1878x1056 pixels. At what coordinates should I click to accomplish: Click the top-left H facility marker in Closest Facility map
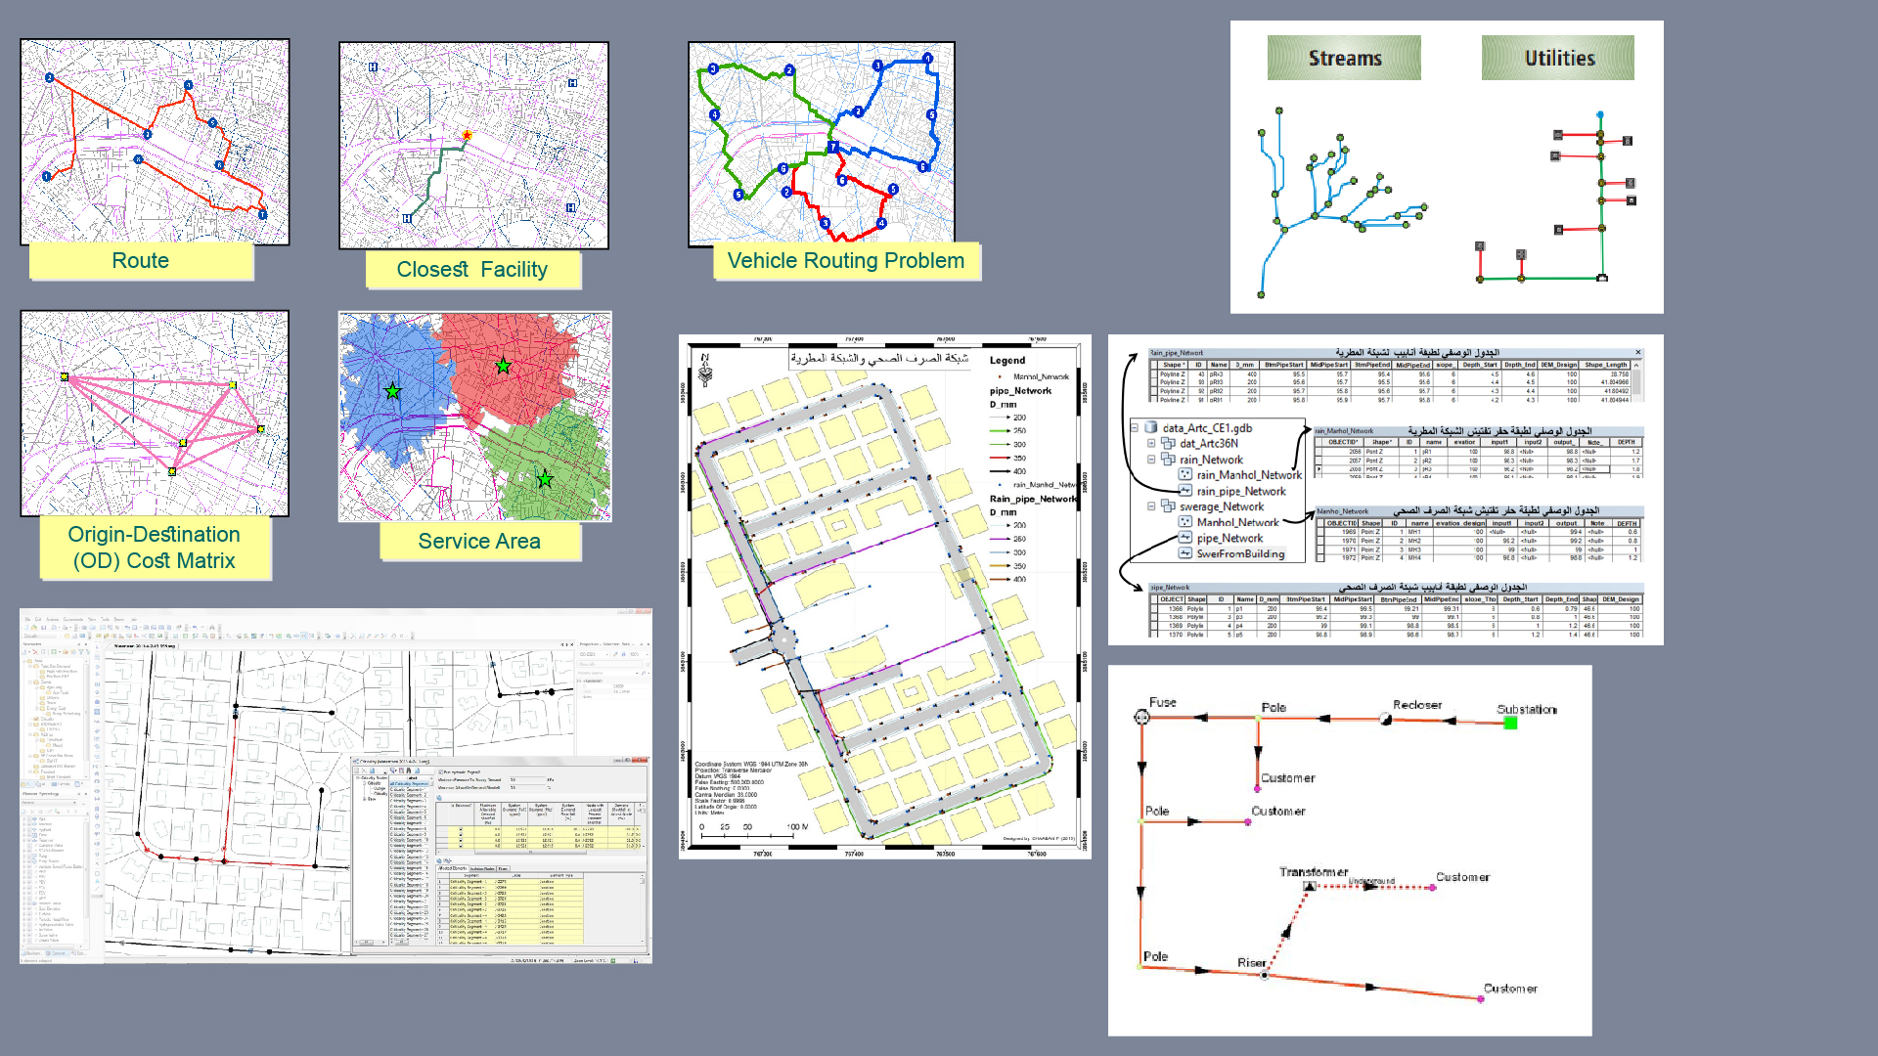click(373, 66)
